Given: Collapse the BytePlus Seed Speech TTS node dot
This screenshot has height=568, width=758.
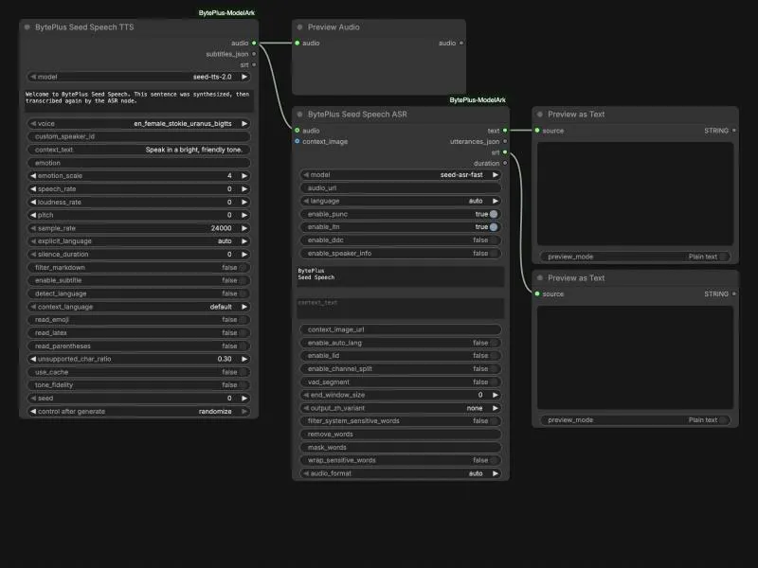Looking at the screenshot, I should pos(27,27).
